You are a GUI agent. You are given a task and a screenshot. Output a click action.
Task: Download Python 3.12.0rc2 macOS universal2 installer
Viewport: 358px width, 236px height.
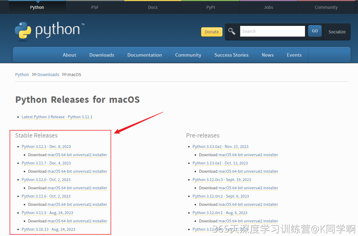[x=248, y=204]
